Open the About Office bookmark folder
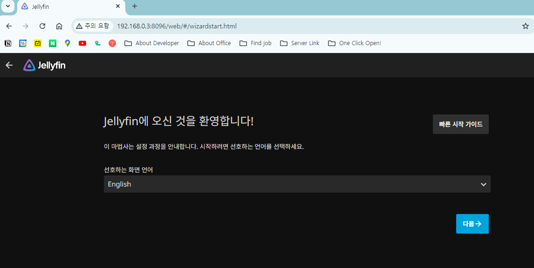The height and width of the screenshot is (268, 534). pos(209,43)
